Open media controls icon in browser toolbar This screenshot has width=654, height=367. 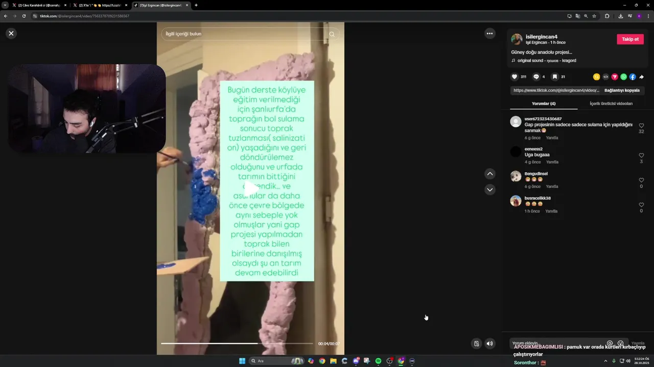pyautogui.click(x=629, y=16)
